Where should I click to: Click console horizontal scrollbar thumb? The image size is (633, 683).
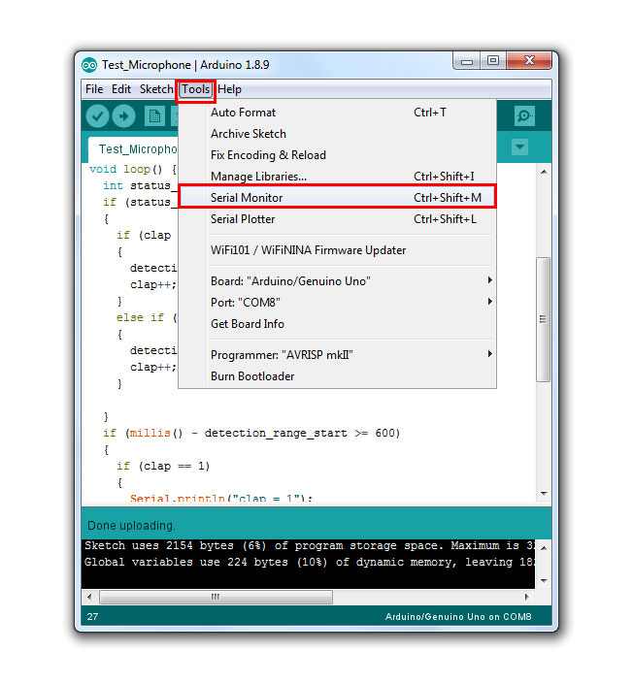[x=216, y=597]
